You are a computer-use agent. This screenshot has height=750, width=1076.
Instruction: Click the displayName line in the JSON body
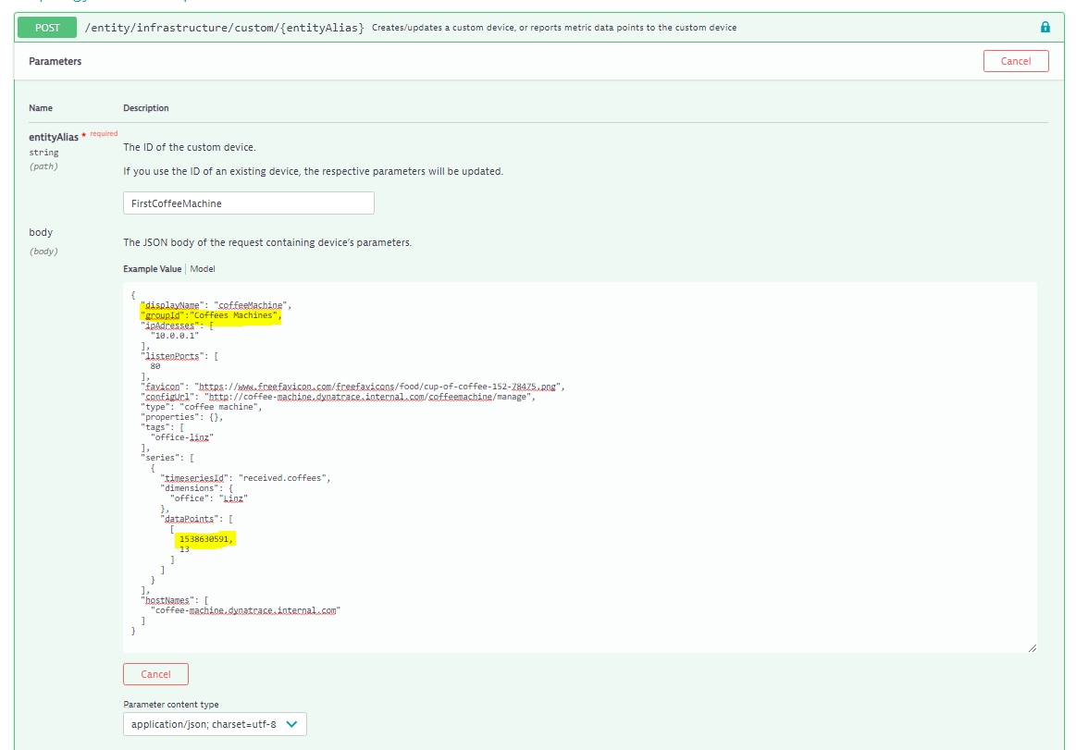216,304
